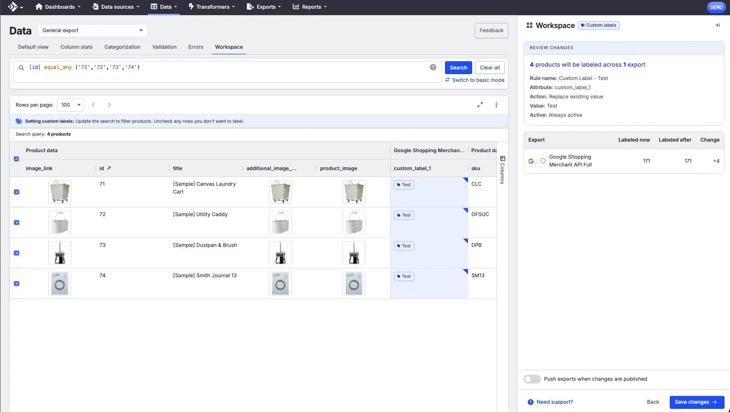Expand the Transformers menu
730x412 pixels.
(x=212, y=7)
